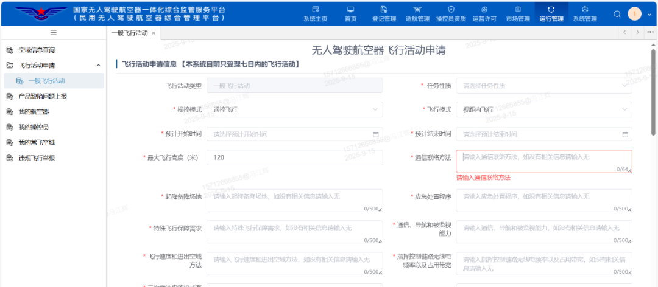
Task: Click the 首页 monitor icon
Action: [350, 9]
